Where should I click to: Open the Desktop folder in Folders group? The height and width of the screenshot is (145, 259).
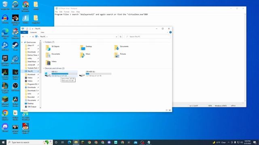click(x=86, y=48)
